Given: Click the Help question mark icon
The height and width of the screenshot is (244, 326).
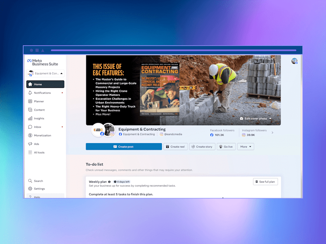Looking at the screenshot, I should coord(30,197).
